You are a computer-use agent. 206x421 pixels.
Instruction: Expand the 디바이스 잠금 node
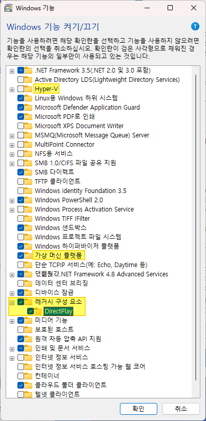(x=12, y=293)
